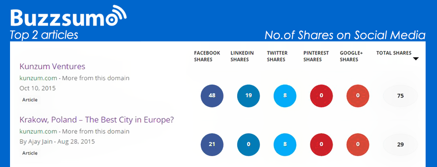This screenshot has height=167, width=437.
Task: Select Twitter shares circle for Kunzum Ventures
Action: tap(285, 96)
